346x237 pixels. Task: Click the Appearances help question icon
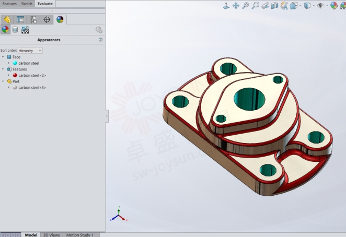point(100,40)
